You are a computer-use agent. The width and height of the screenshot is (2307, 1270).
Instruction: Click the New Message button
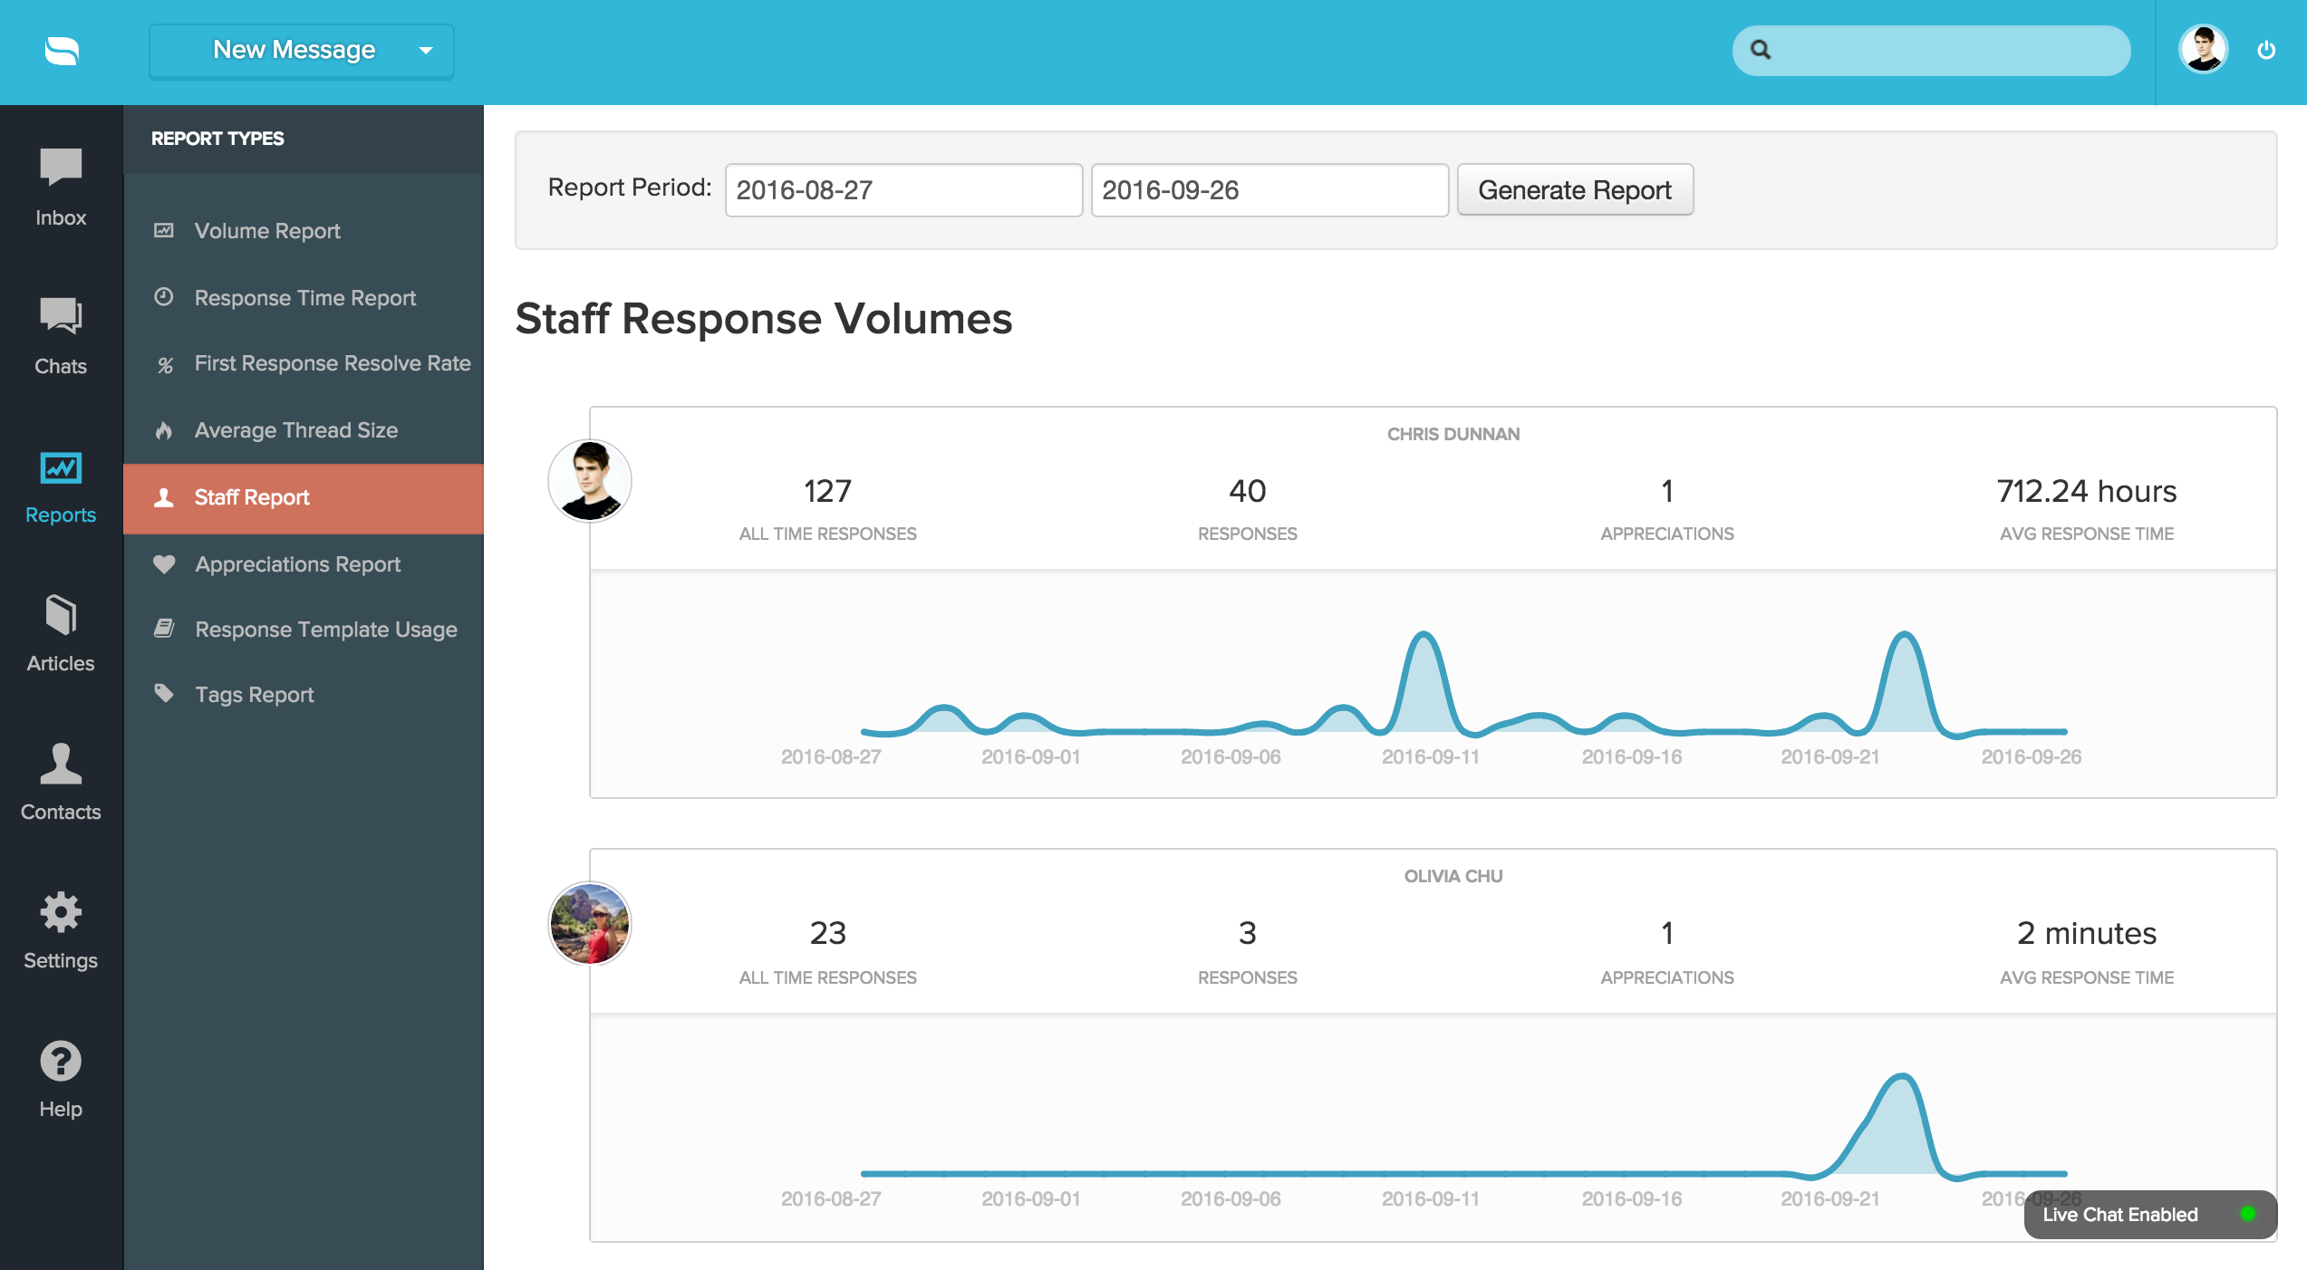pos(294,51)
